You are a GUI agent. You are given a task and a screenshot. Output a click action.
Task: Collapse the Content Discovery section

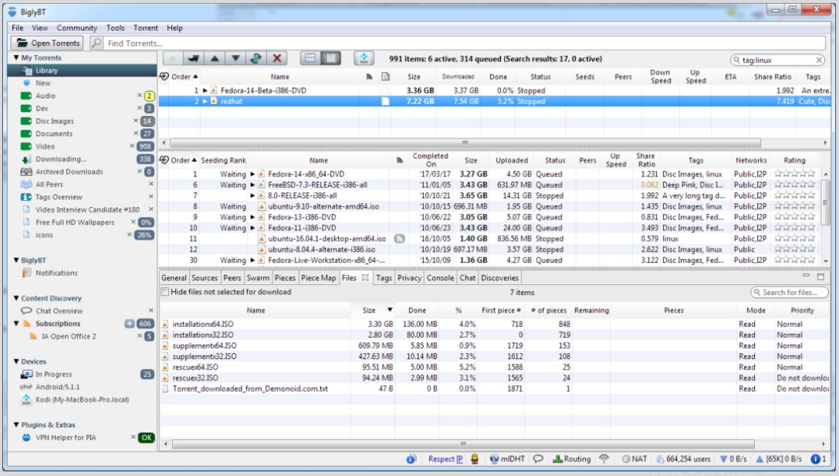[16, 298]
